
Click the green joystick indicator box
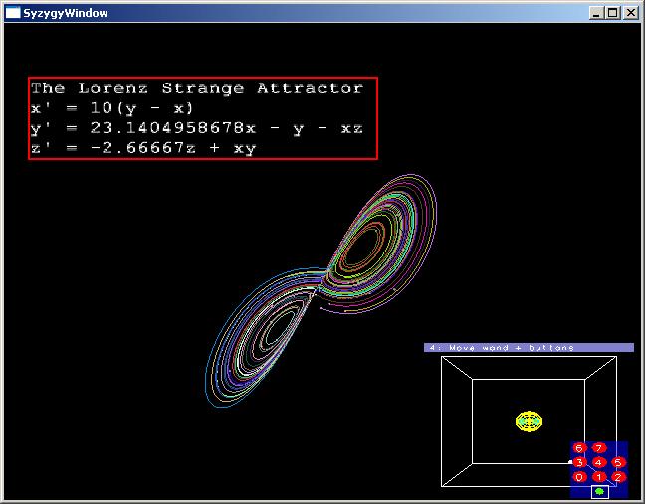599,492
